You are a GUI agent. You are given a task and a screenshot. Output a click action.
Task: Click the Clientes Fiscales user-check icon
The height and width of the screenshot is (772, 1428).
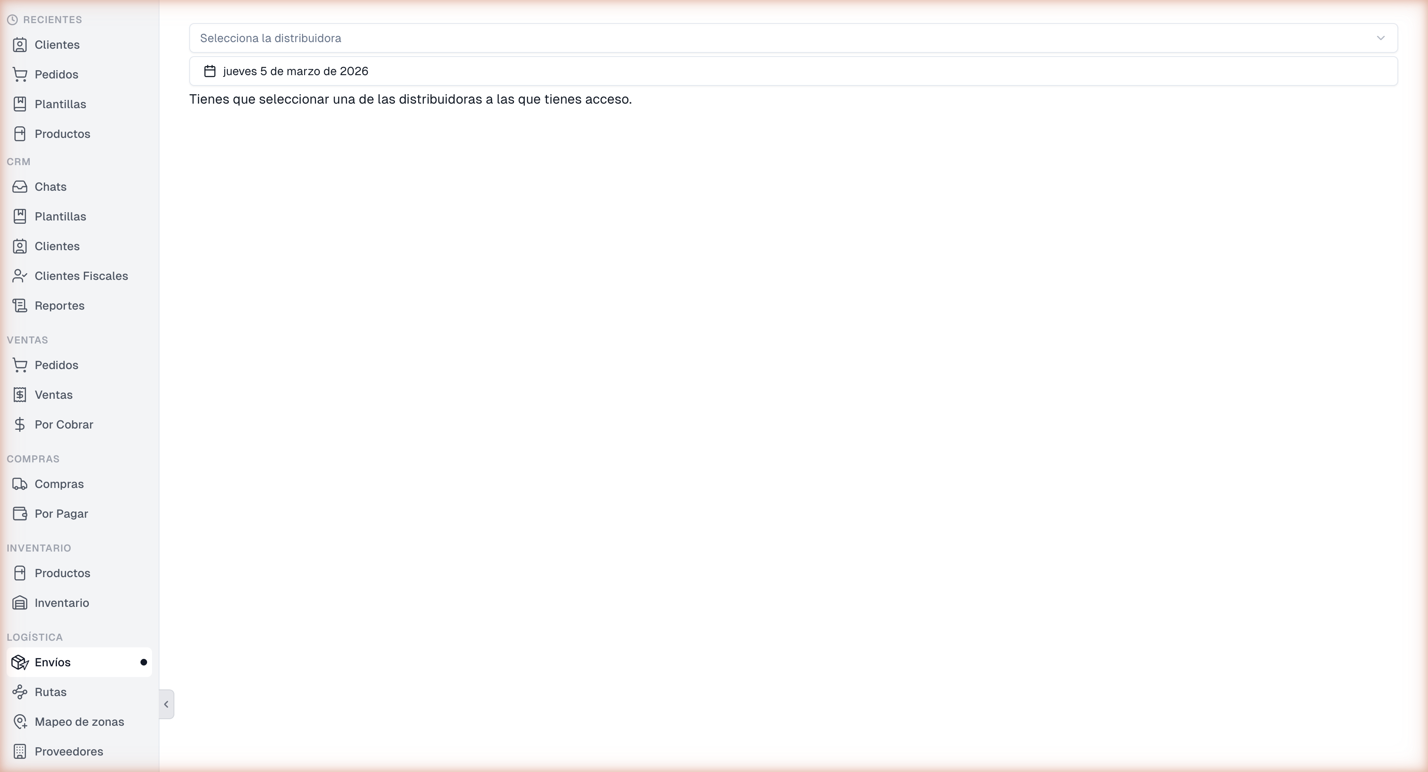(x=20, y=276)
